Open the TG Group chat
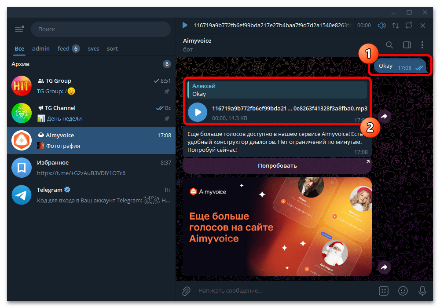Viewport: 440px width, 308px height. point(91,86)
